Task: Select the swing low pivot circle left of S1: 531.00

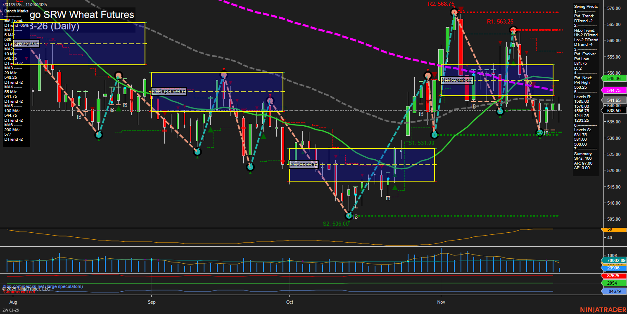Action: [434, 135]
